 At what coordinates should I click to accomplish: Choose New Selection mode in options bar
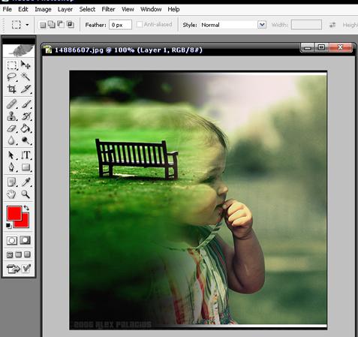click(x=43, y=25)
